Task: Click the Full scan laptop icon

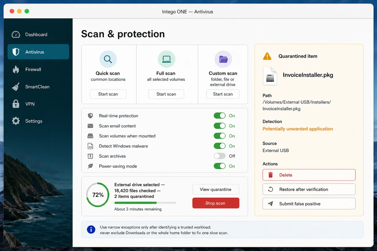Action: pyautogui.click(x=166, y=59)
